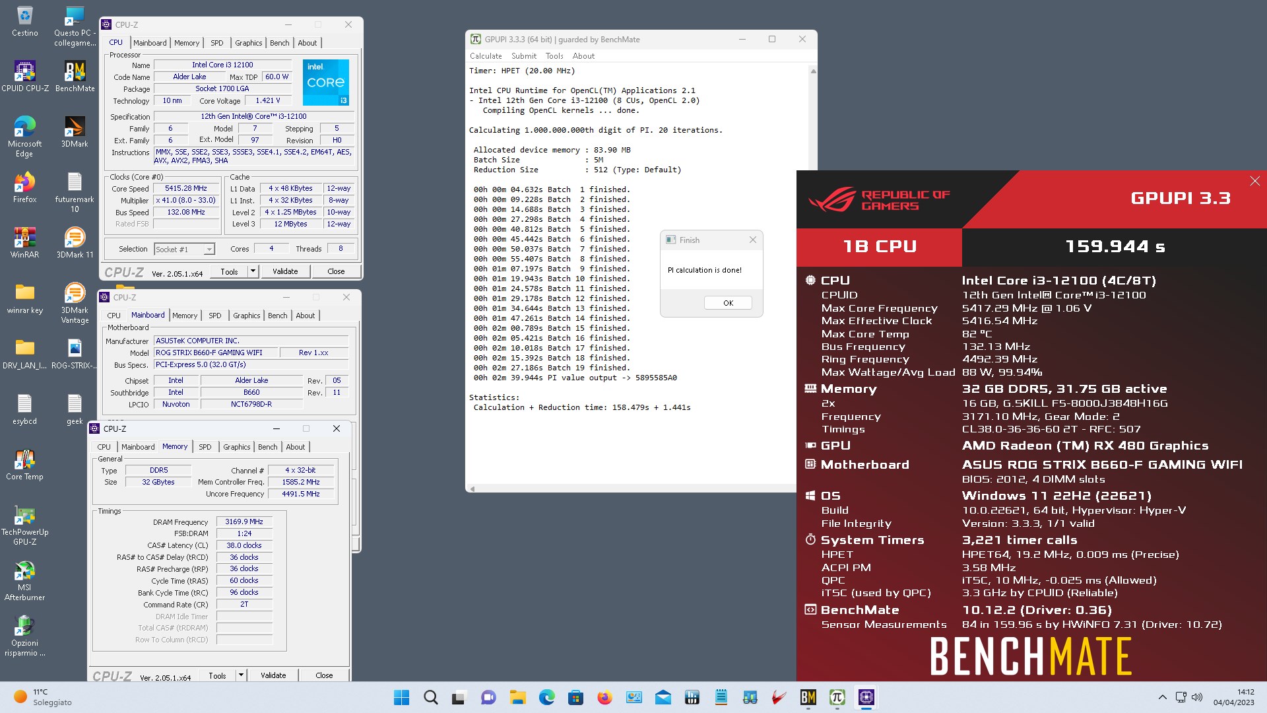Select Graphics tab in Memory CPU-Z window
Image resolution: width=1267 pixels, height=713 pixels.
(237, 447)
